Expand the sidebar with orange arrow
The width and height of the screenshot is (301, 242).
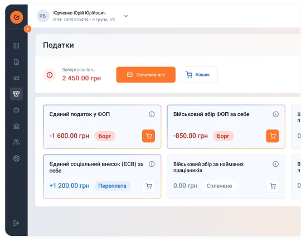27,29
